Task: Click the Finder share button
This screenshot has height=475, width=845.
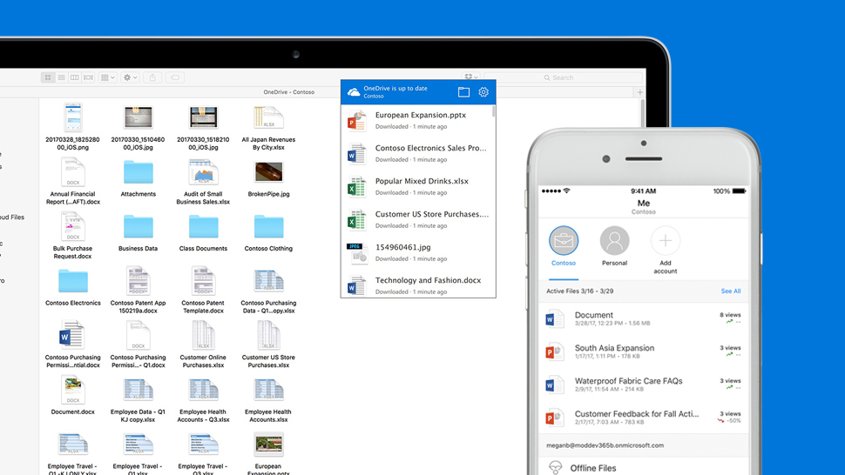Action: 152,77
